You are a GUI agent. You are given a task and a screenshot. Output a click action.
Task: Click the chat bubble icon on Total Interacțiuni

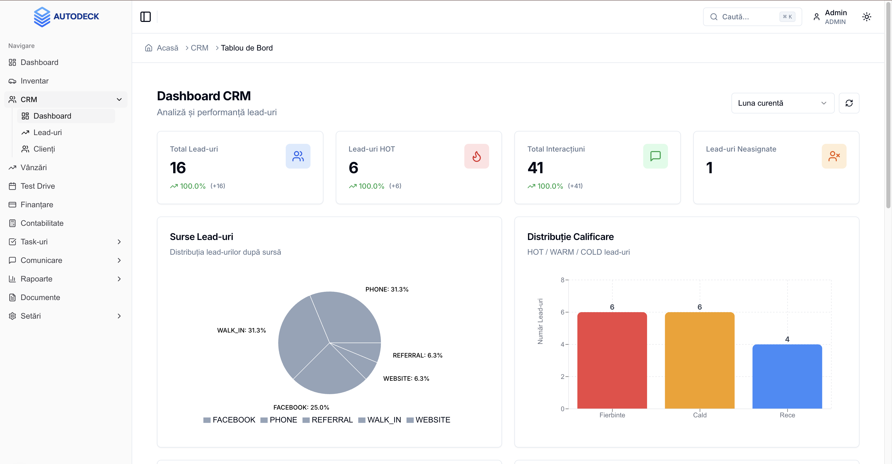pos(656,156)
